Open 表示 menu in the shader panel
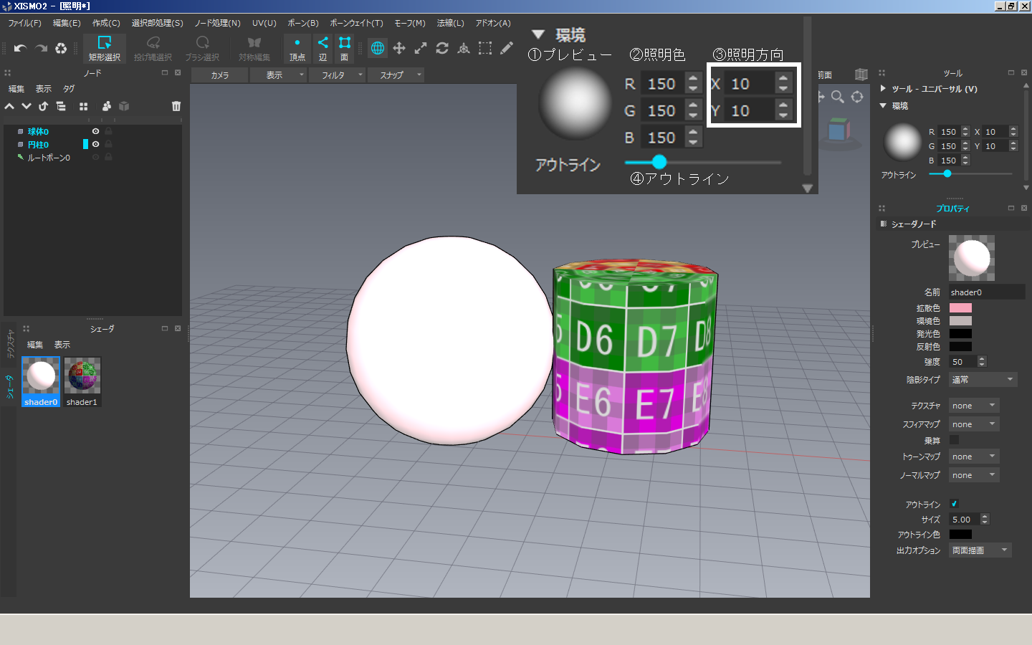1032x645 pixels. [62, 345]
